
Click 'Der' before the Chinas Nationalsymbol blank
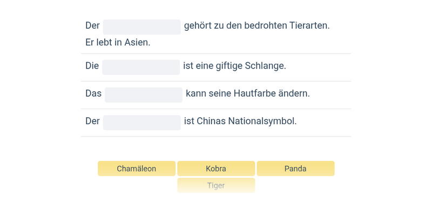(92, 121)
